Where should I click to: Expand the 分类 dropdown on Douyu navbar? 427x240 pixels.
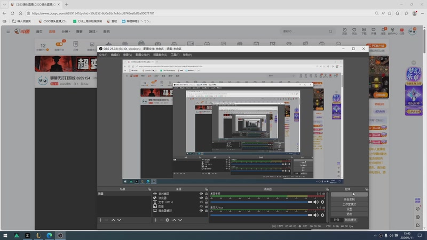tap(66, 31)
